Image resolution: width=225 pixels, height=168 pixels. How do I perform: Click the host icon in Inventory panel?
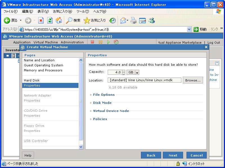(13, 56)
